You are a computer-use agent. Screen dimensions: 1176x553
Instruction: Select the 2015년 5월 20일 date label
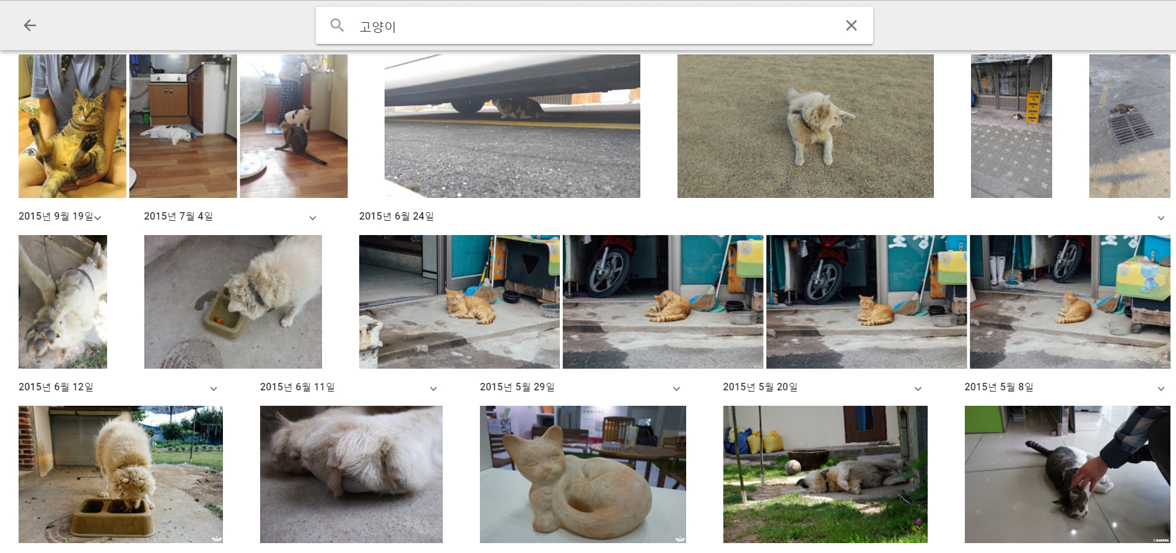[760, 387]
